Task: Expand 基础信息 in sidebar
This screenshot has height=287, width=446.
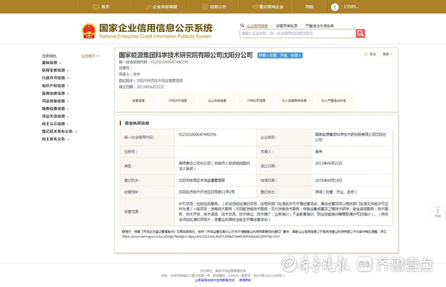Action: [52, 63]
